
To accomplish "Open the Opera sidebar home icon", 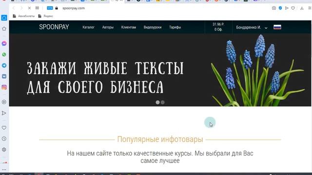I will pos(4,17).
